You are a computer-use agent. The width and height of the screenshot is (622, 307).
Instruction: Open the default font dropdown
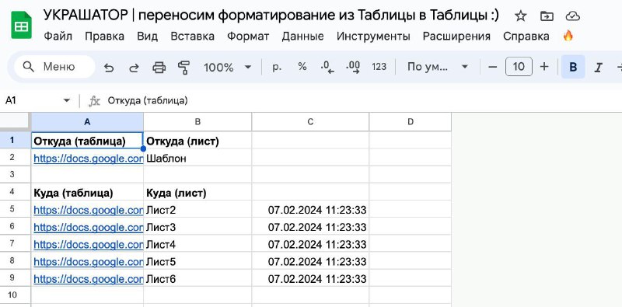[438, 67]
